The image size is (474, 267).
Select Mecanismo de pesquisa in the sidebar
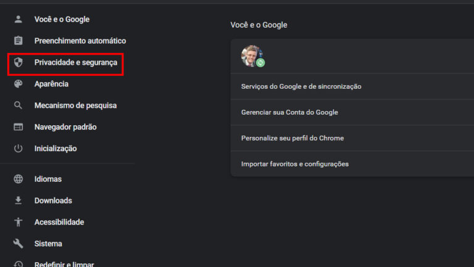pyautogui.click(x=75, y=105)
